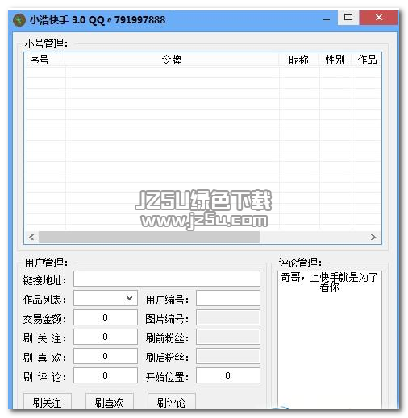Click the 用户编号 label
This screenshot has width=408, height=418.
(167, 300)
